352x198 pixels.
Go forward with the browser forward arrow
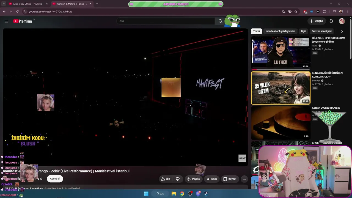pyautogui.click(x=11, y=12)
